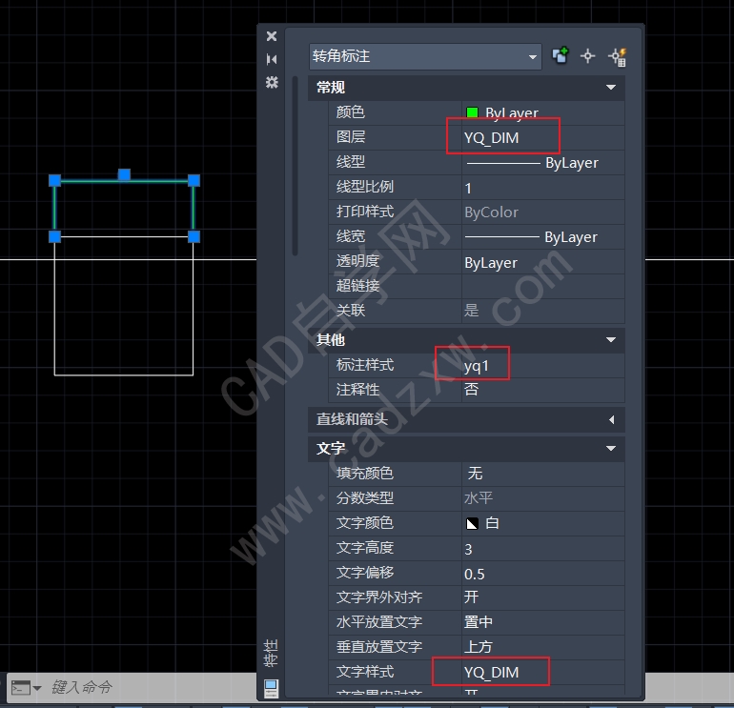Click the 文字颜色 white swatch
The height and width of the screenshot is (708, 734).
[x=472, y=524]
